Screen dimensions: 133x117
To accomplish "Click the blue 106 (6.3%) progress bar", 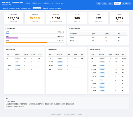I will [7, 34].
